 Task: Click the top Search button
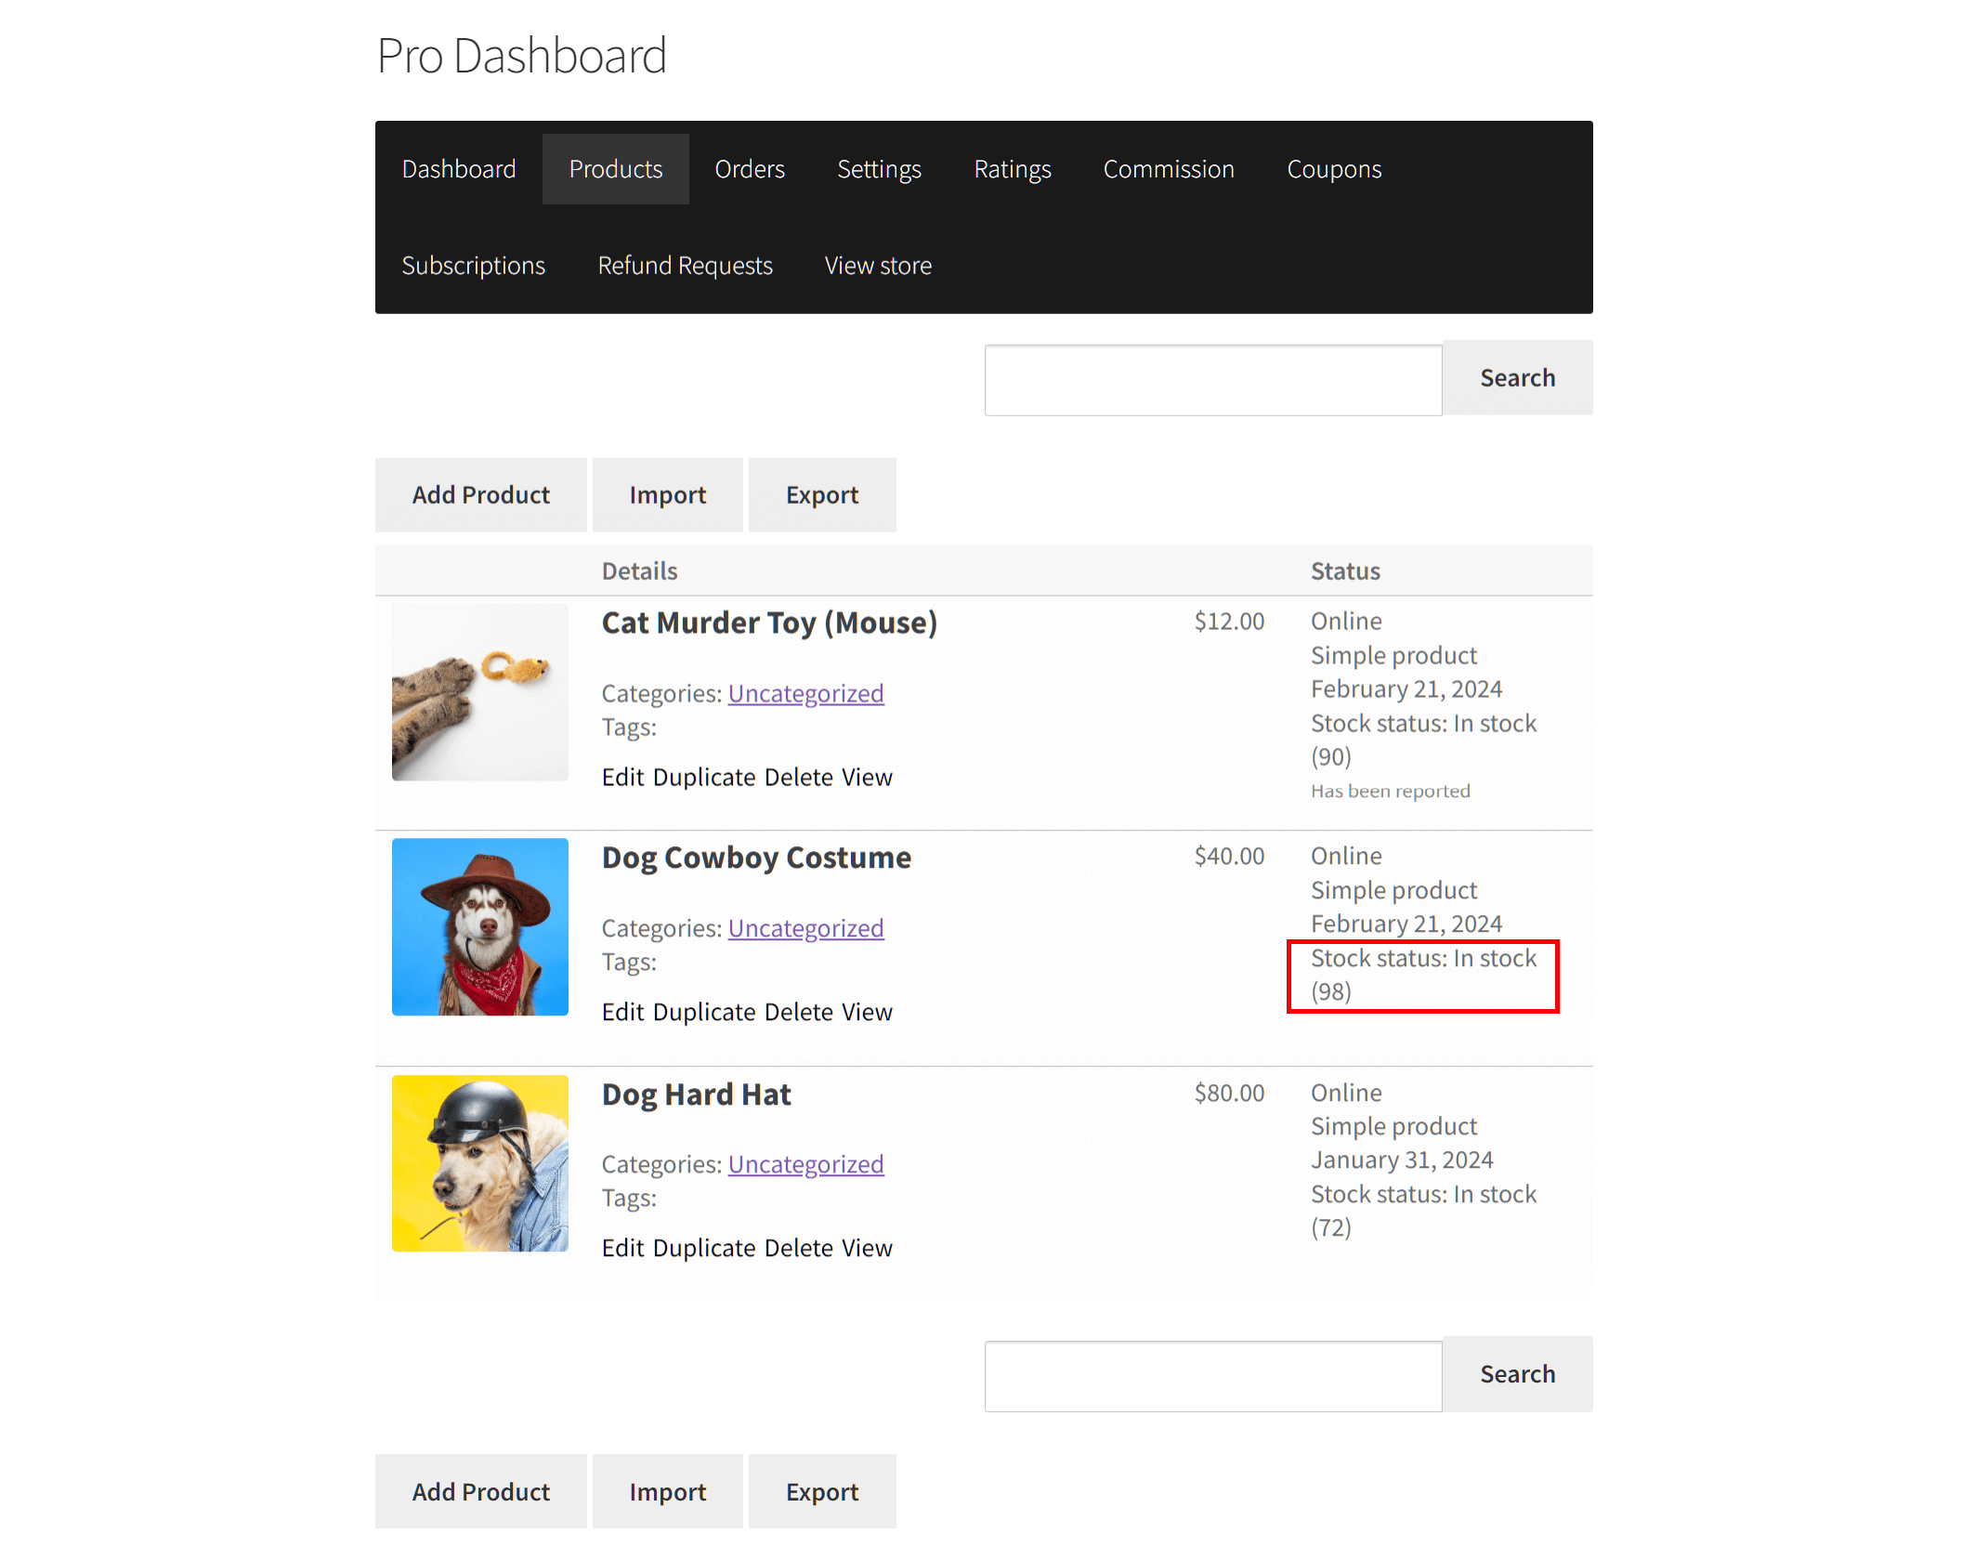1518,377
